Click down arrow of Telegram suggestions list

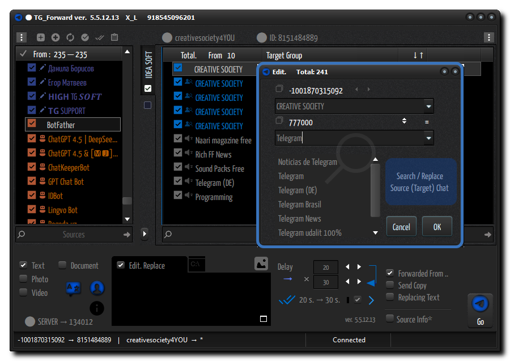click(x=375, y=233)
